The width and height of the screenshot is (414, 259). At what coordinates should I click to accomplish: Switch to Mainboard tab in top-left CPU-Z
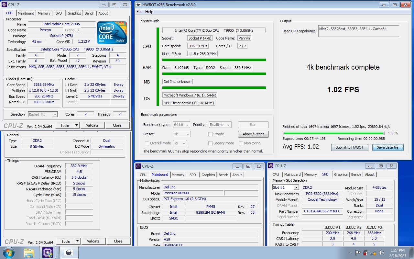click(x=26, y=13)
